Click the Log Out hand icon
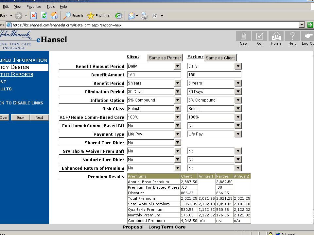Image resolution: width=314 pixels, height=235 pixels. [x=308, y=36]
